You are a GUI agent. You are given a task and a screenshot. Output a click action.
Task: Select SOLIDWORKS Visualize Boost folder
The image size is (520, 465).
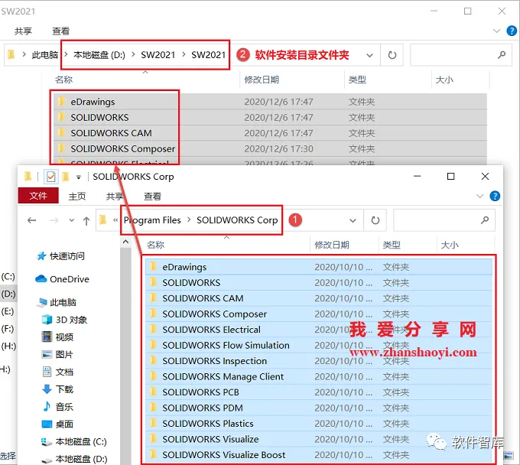tap(319, 455)
